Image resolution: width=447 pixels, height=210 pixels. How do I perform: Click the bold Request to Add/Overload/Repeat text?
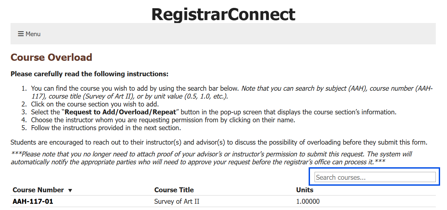120,112
